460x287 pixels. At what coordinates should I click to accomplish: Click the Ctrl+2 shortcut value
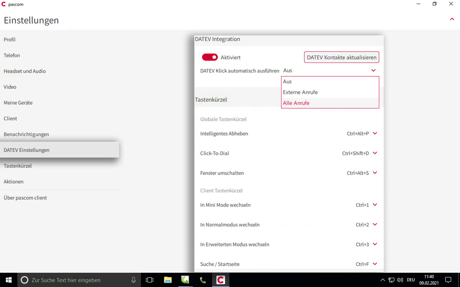coord(362,225)
